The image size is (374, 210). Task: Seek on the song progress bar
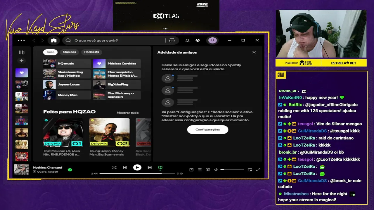point(137,173)
